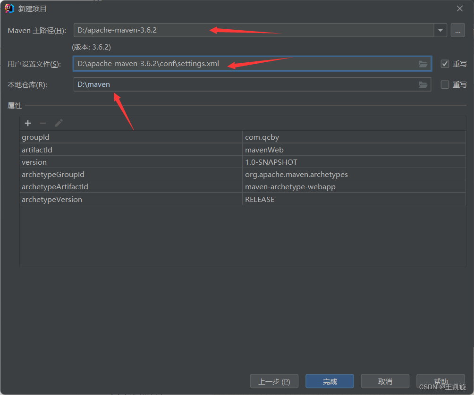The width and height of the screenshot is (474, 395).
Task: Expand the Maven home path dropdown
Action: (440, 30)
